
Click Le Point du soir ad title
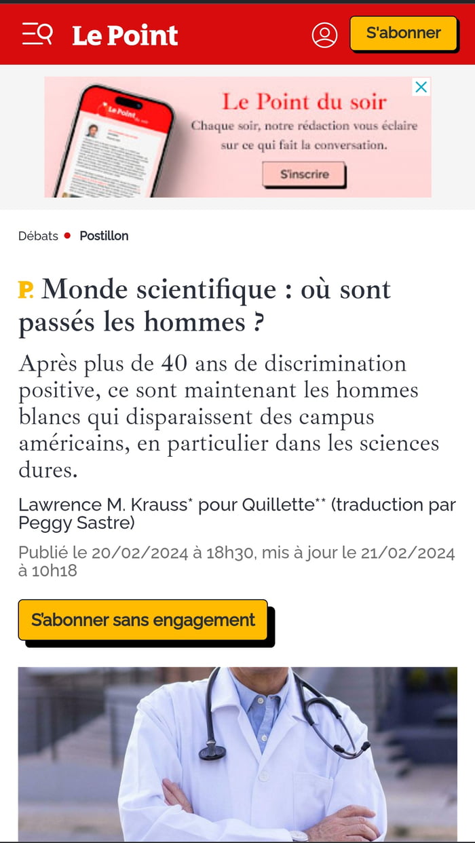click(x=304, y=102)
